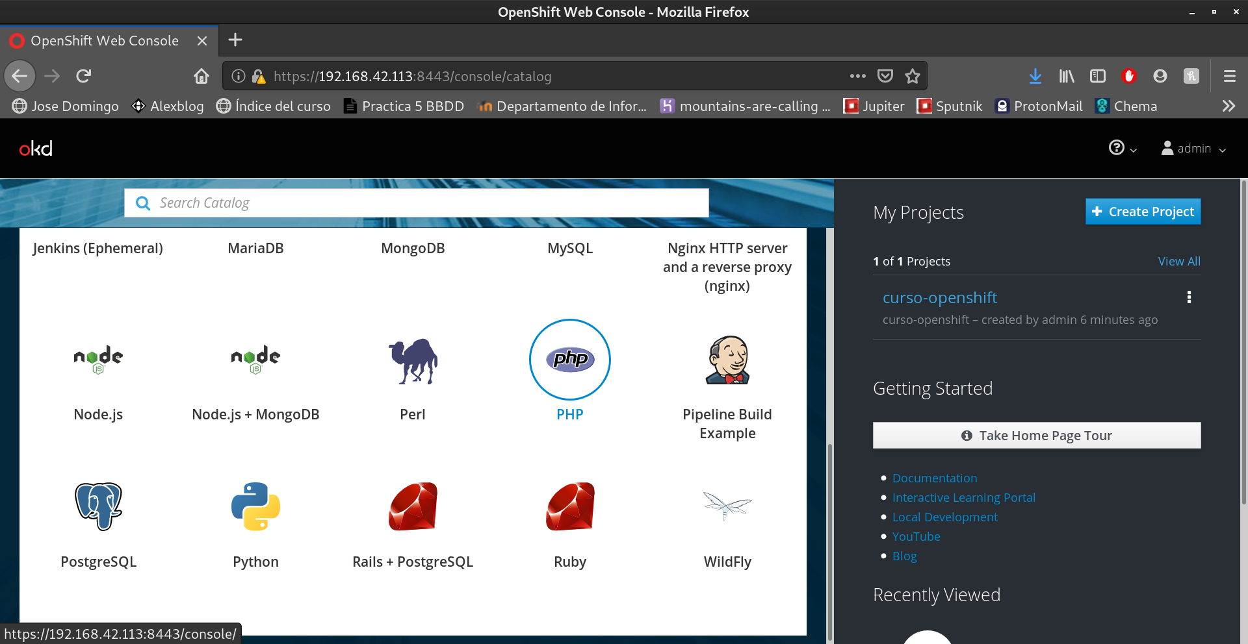Open the help dropdown menu
Image resolution: width=1248 pixels, height=644 pixels.
click(x=1122, y=149)
